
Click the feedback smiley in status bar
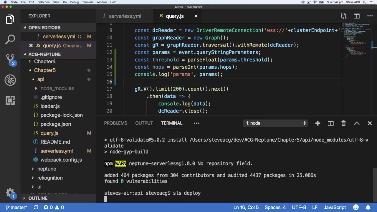point(356,207)
